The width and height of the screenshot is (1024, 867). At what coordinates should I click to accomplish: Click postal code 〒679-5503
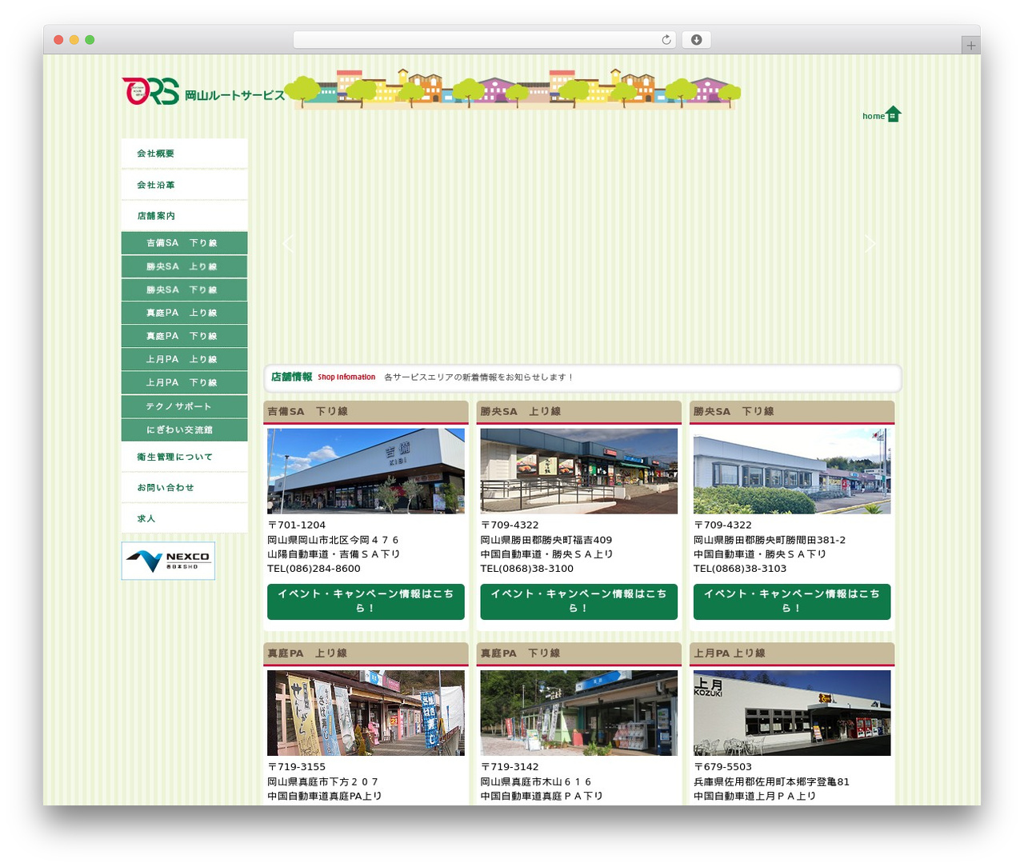click(x=722, y=767)
